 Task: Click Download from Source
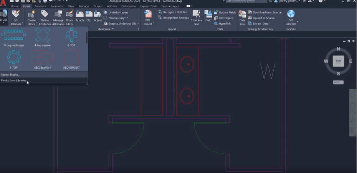(264, 12)
